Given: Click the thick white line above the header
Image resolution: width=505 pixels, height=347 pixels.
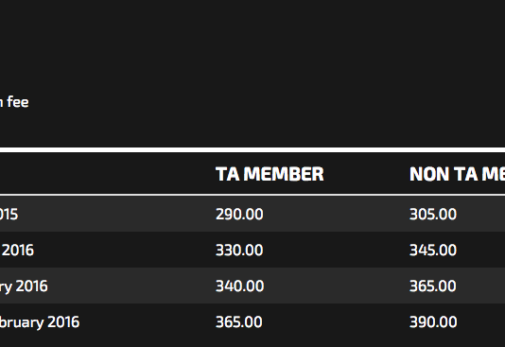Looking at the screenshot, I should click(252, 150).
